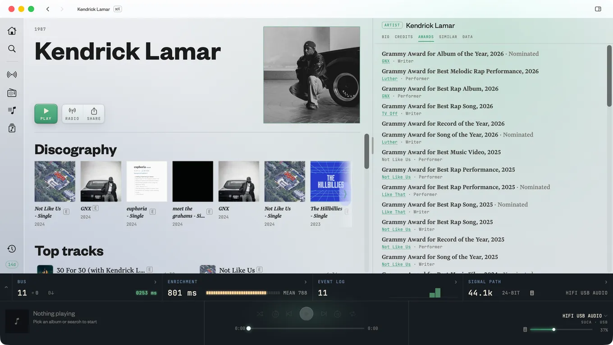This screenshot has height=345, width=613.
Task: Adjust the volume slider at 37%
Action: click(x=562, y=330)
